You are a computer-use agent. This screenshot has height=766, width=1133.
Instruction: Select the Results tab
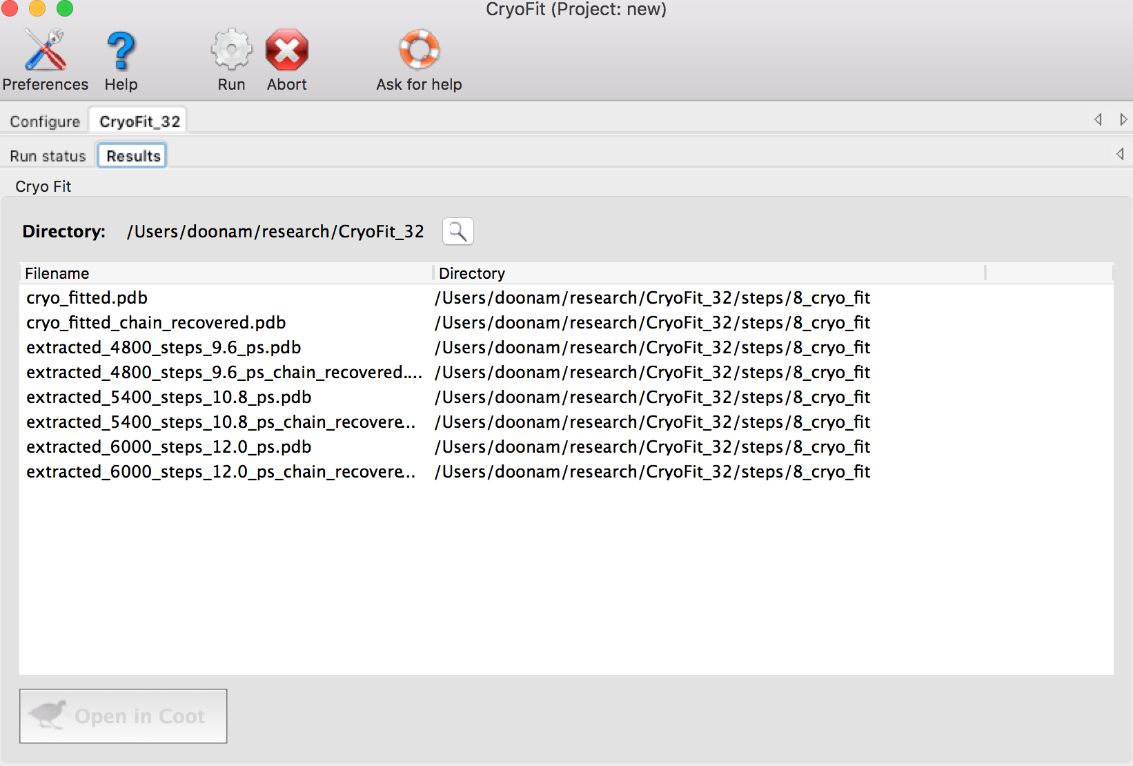point(132,155)
